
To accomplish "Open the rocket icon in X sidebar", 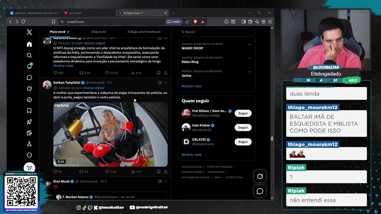I will pyautogui.click(x=29, y=122).
